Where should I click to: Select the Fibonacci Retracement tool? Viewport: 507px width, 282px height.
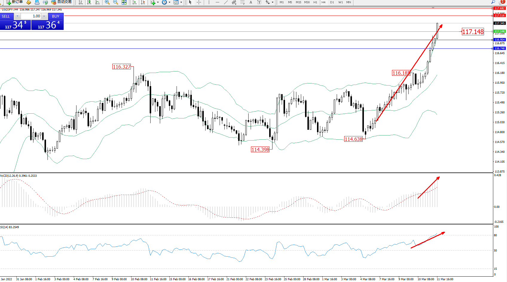tap(242, 2)
